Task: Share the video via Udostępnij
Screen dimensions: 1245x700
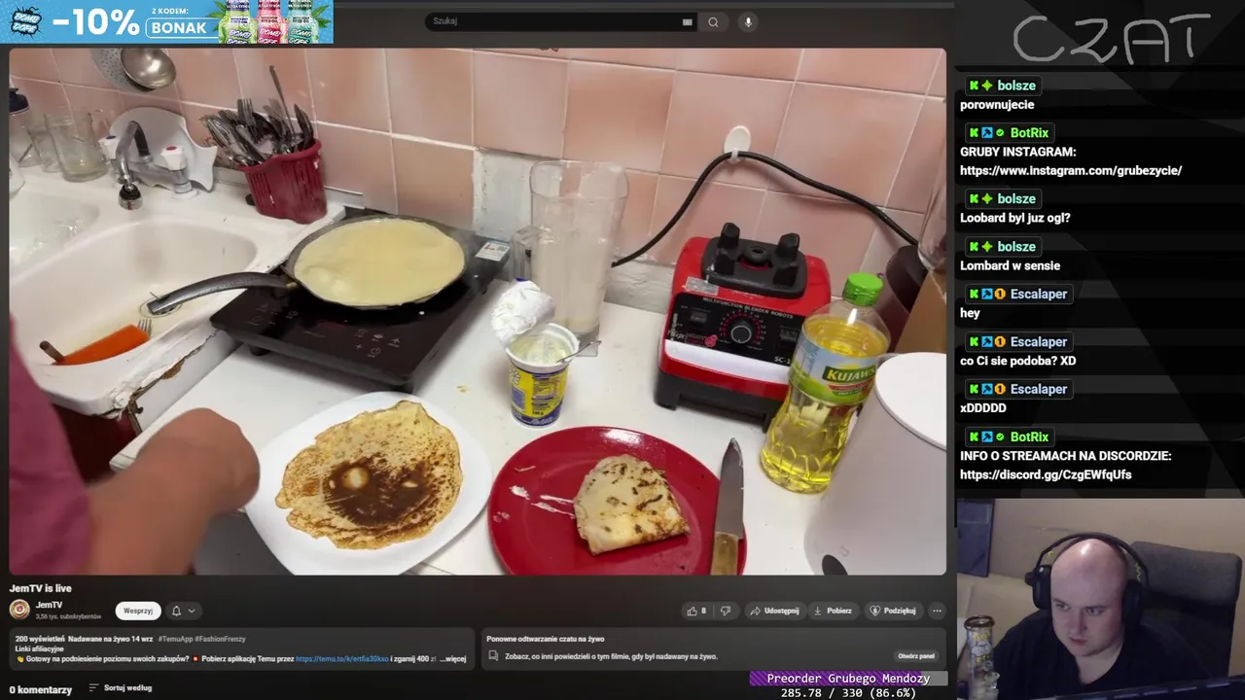Action: click(775, 611)
